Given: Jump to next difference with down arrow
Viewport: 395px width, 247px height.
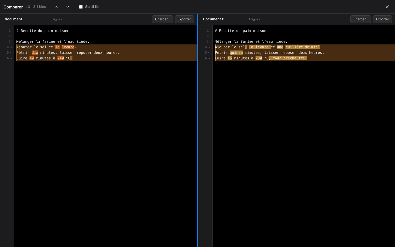Looking at the screenshot, I should 68,7.
